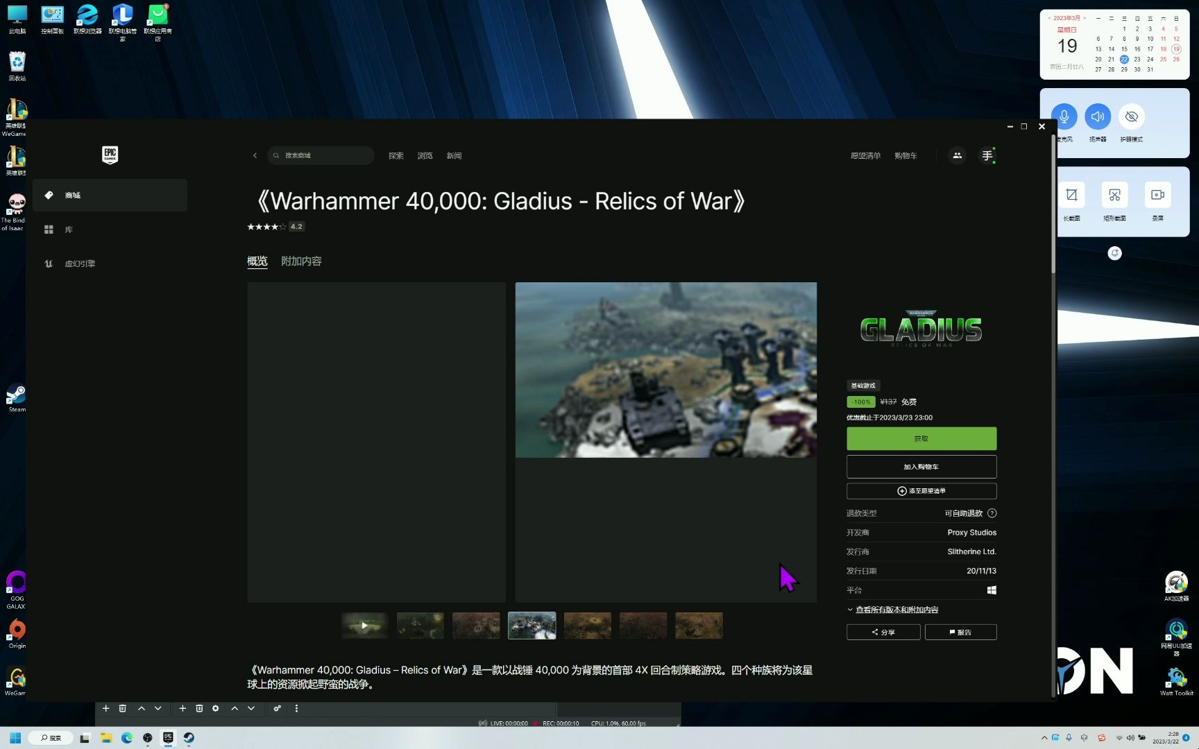Click the Epic Games logo in sidebar
The width and height of the screenshot is (1199, 749).
110,155
